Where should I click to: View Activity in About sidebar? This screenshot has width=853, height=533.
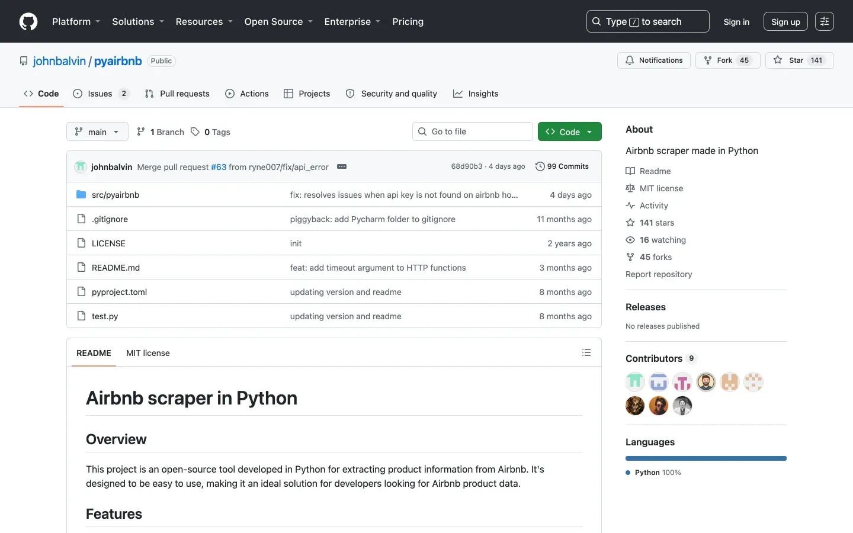(x=647, y=206)
